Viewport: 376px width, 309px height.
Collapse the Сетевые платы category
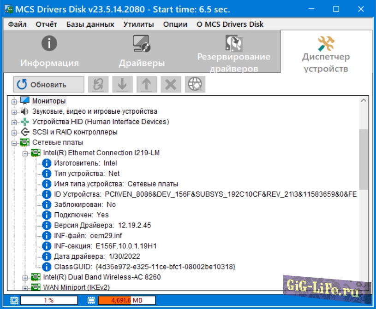pos(14,143)
